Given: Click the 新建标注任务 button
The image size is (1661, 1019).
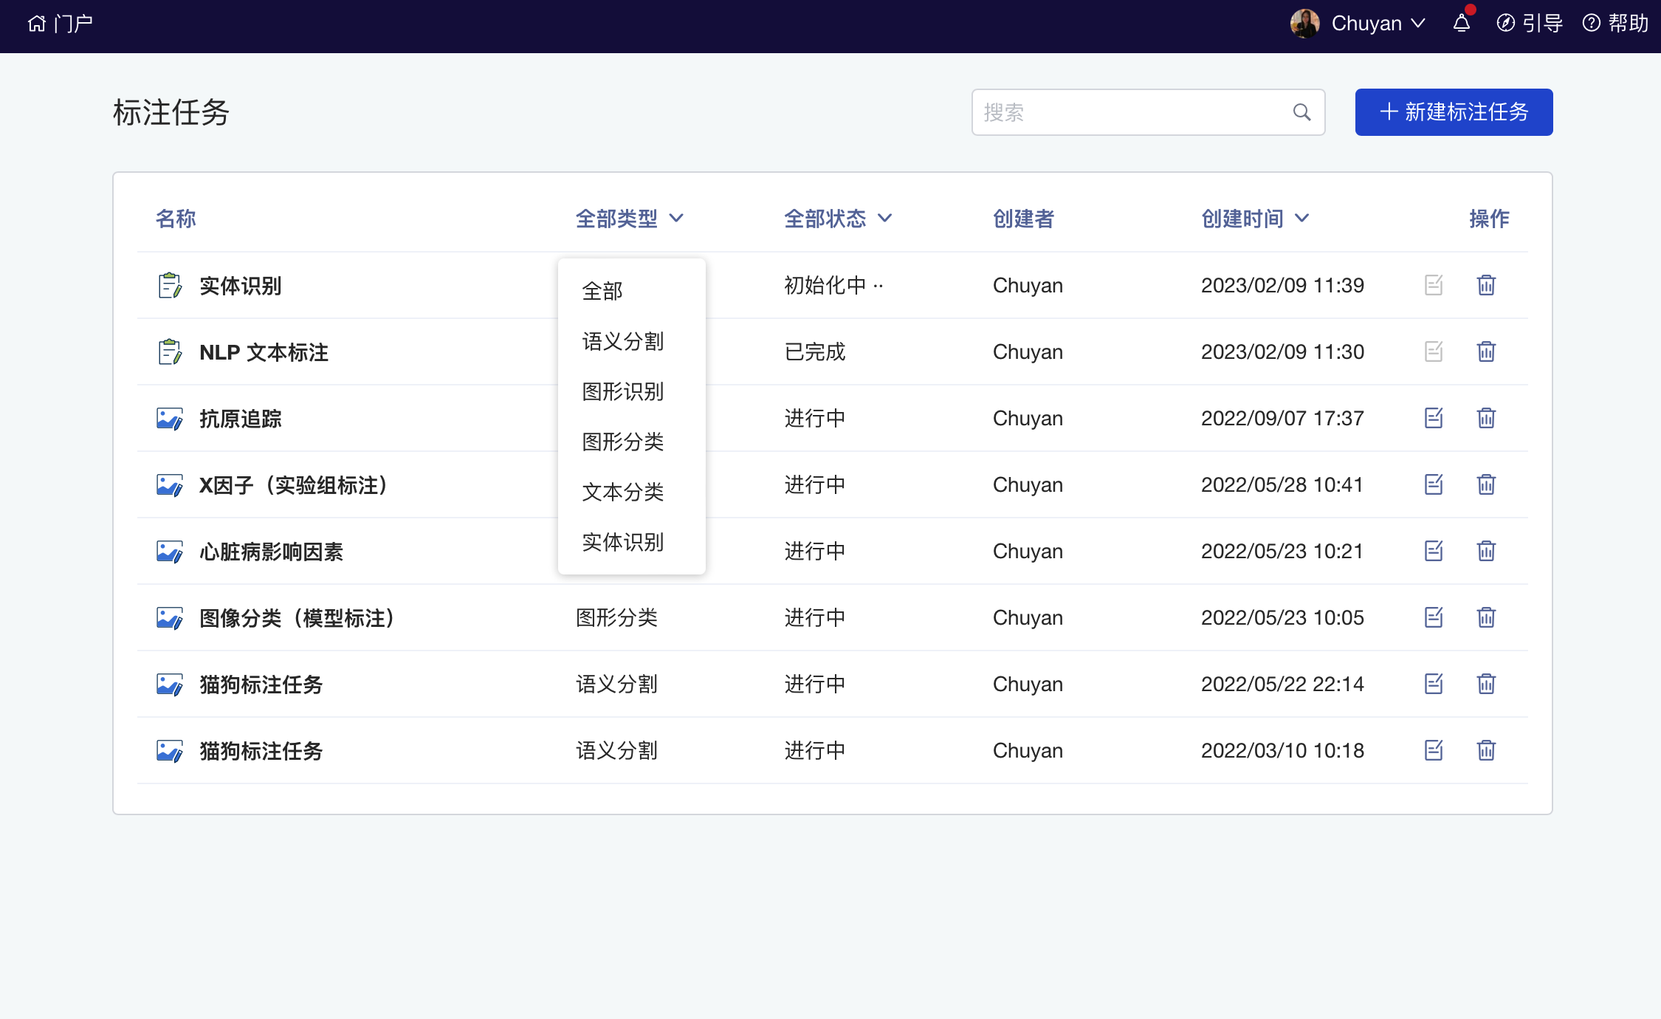Looking at the screenshot, I should pos(1453,112).
